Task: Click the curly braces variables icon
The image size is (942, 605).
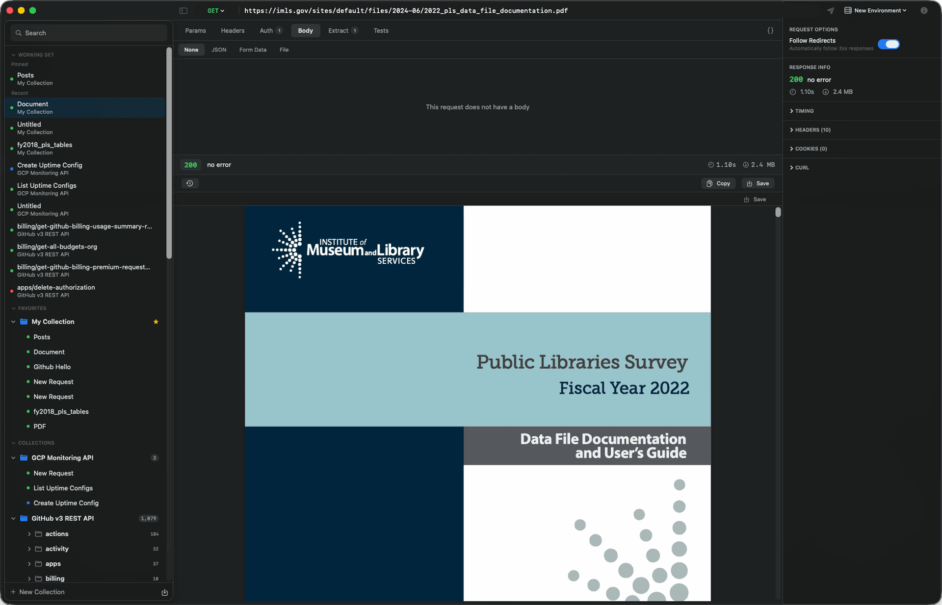Action: tap(770, 30)
